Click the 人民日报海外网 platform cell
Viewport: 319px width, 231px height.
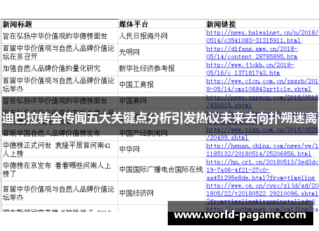click(161, 36)
